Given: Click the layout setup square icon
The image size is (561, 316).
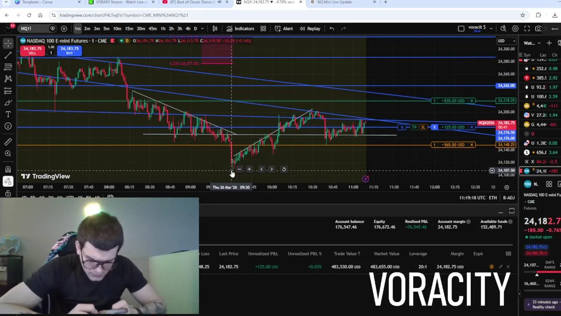Looking at the screenshot, I should [x=461, y=29].
